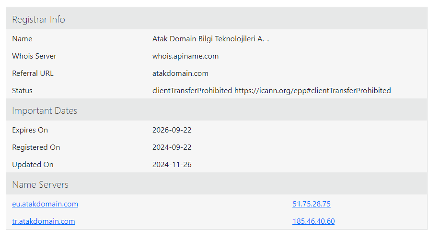Viewport: 428px width, 230px height.
Task: Click the Status row label
Action: pyautogui.click(x=22, y=91)
